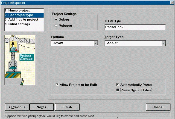Open the Target Type dropdown arrow
The image size is (175, 119).
[163, 43]
